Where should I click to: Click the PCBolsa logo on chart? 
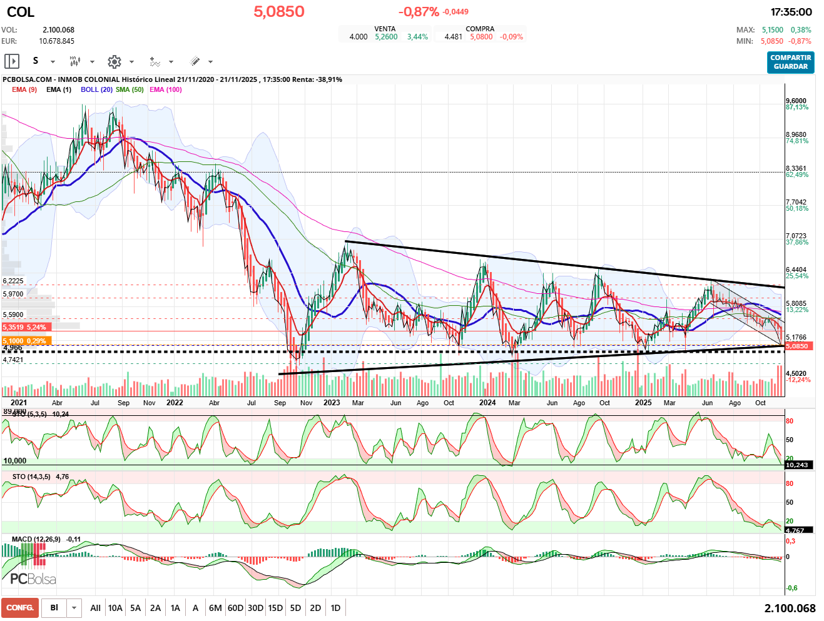[33, 578]
